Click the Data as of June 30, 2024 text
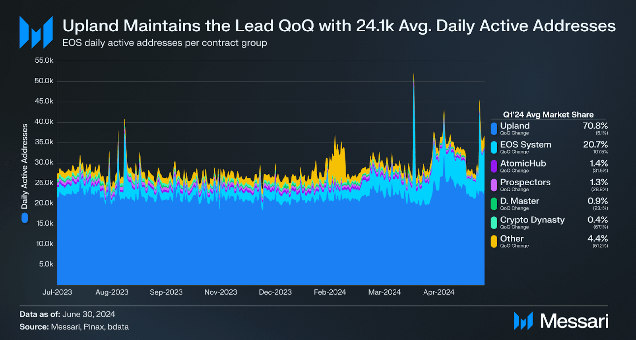 tap(68, 314)
